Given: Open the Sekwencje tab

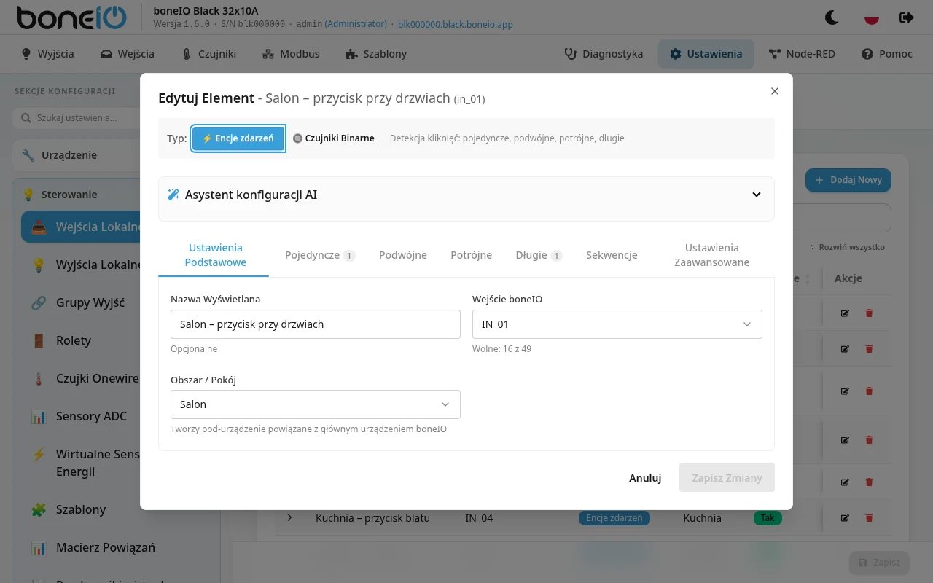Looking at the screenshot, I should [x=612, y=255].
